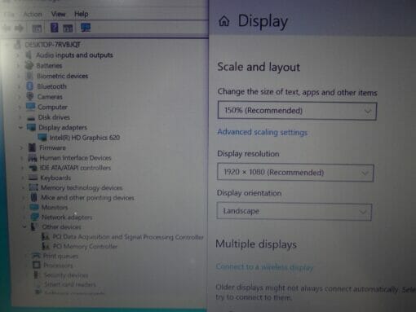Viewport: 416px width, 312px height.
Task: Open the View menu in Device Manager
Action: (x=59, y=14)
